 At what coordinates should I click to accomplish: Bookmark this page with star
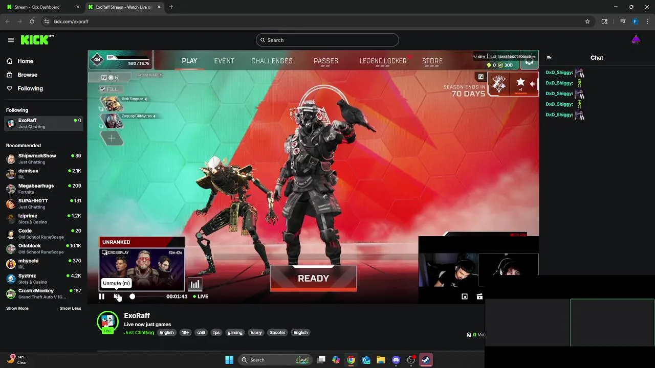click(587, 21)
